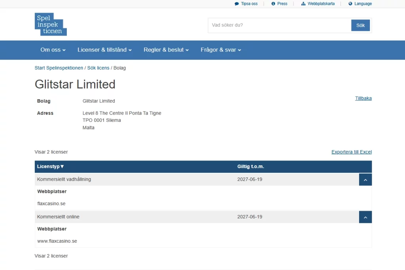Collapse the Kommersiellt vadhållning license row

coord(365,179)
